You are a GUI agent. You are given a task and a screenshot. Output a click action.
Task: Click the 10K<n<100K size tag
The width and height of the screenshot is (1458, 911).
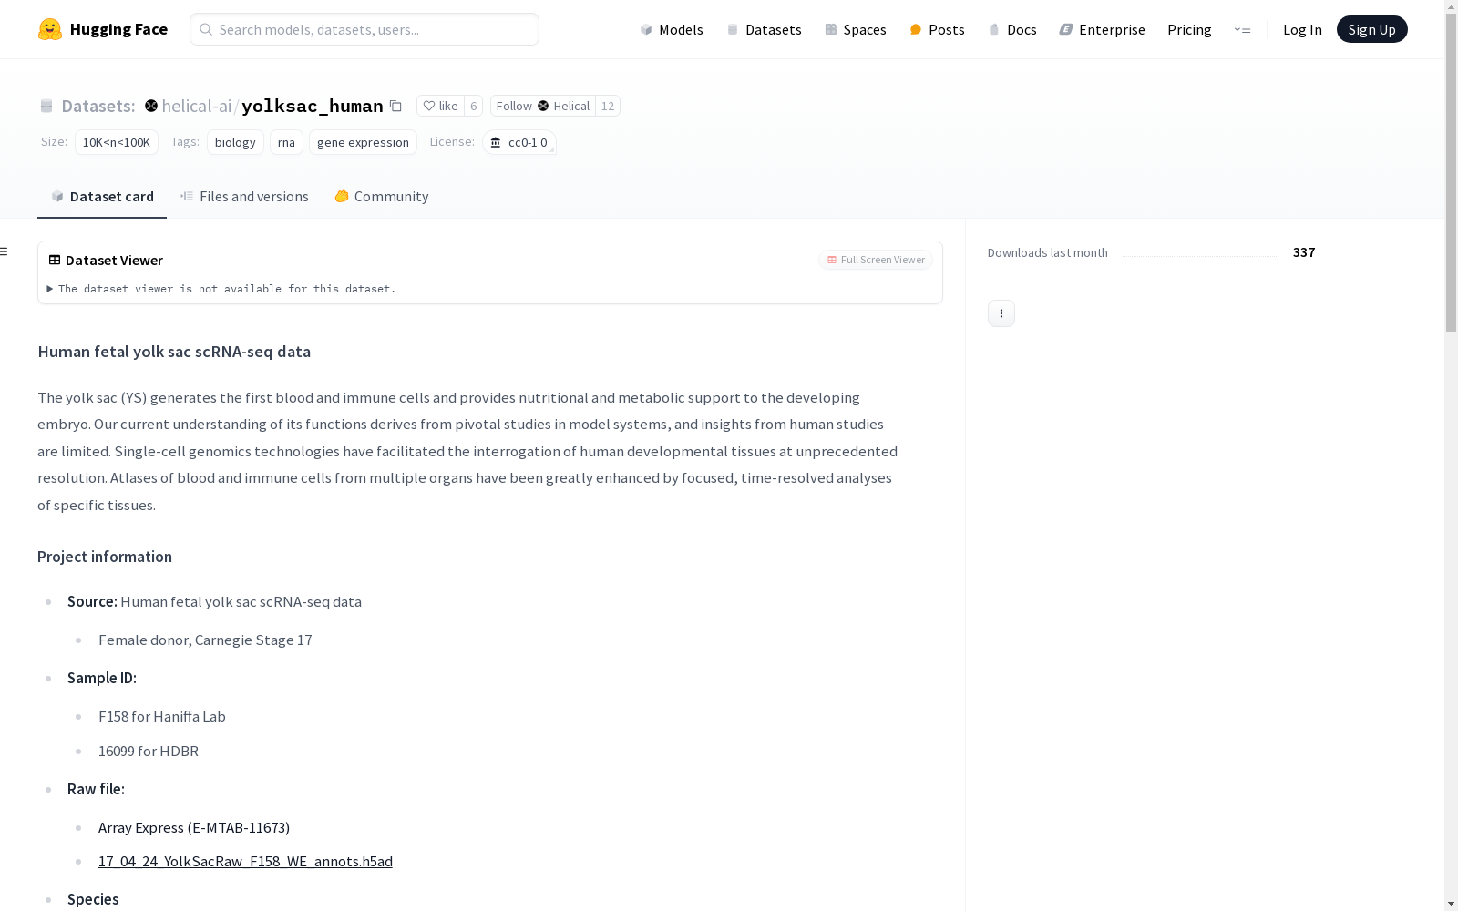coord(117,142)
